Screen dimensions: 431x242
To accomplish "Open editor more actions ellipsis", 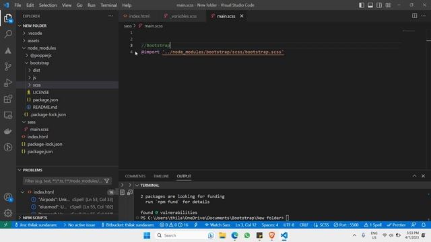I will (424, 16).
